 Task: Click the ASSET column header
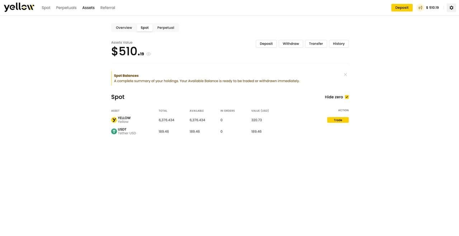point(115,111)
